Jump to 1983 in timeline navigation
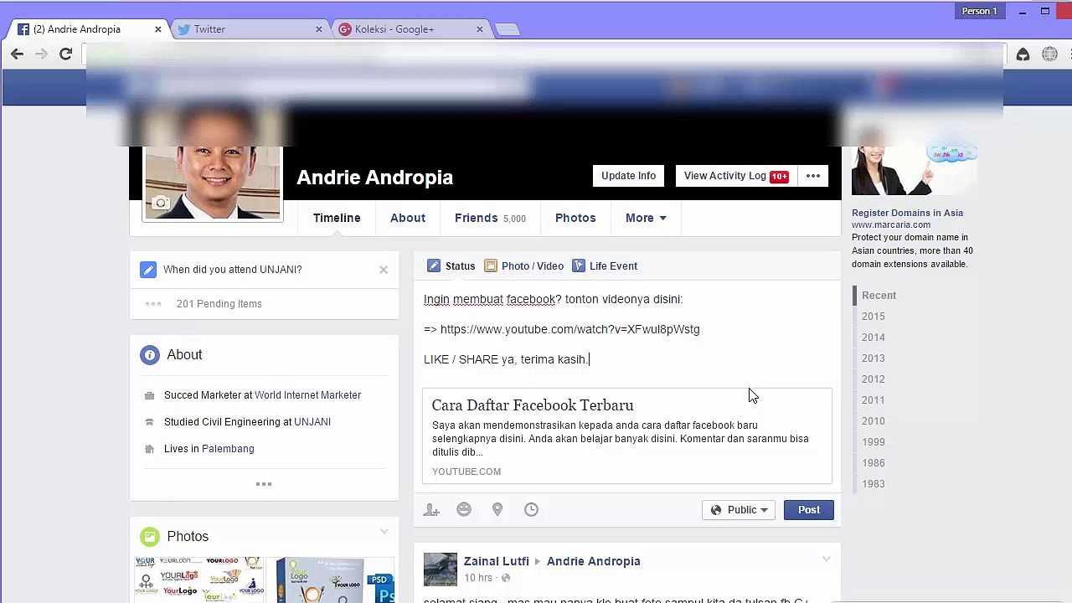The image size is (1072, 603). [x=874, y=484]
